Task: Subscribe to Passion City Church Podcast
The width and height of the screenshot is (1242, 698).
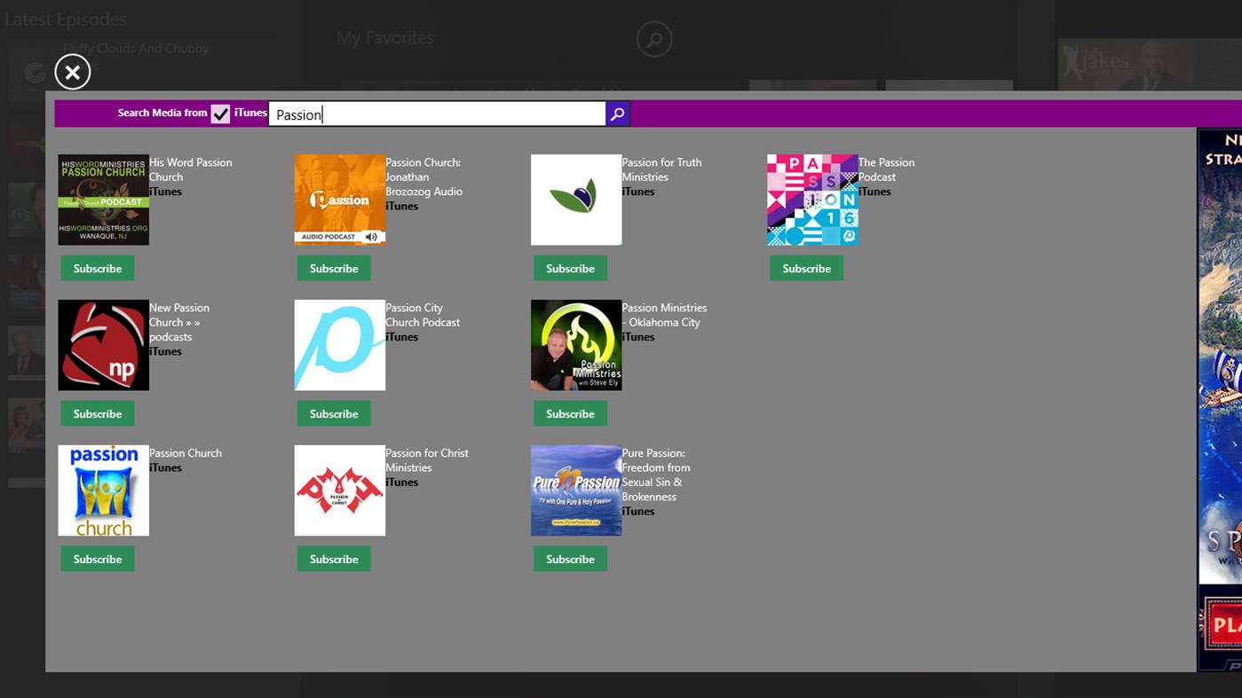Action: 334,413
